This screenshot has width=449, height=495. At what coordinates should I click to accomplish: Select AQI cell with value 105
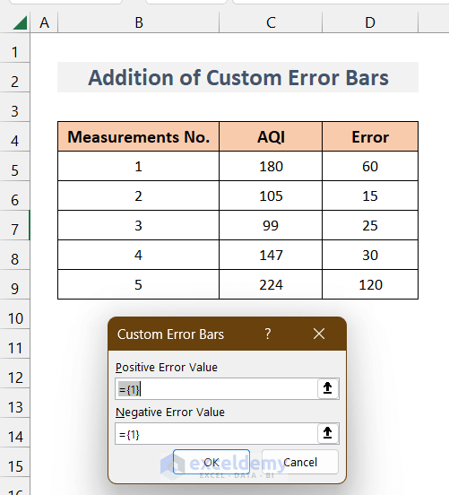(x=271, y=195)
